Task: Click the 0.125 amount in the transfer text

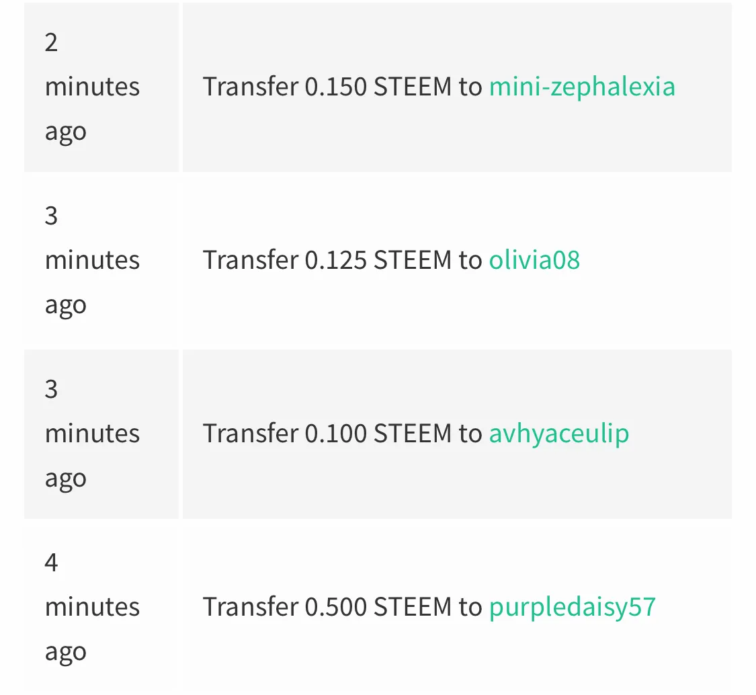Action: (336, 260)
